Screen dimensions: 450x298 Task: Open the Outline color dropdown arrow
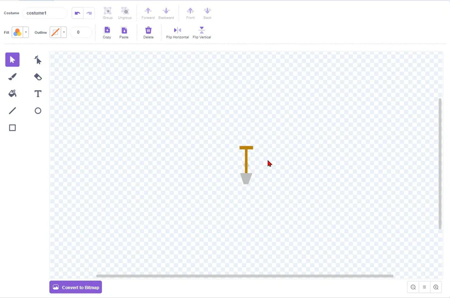[63, 32]
